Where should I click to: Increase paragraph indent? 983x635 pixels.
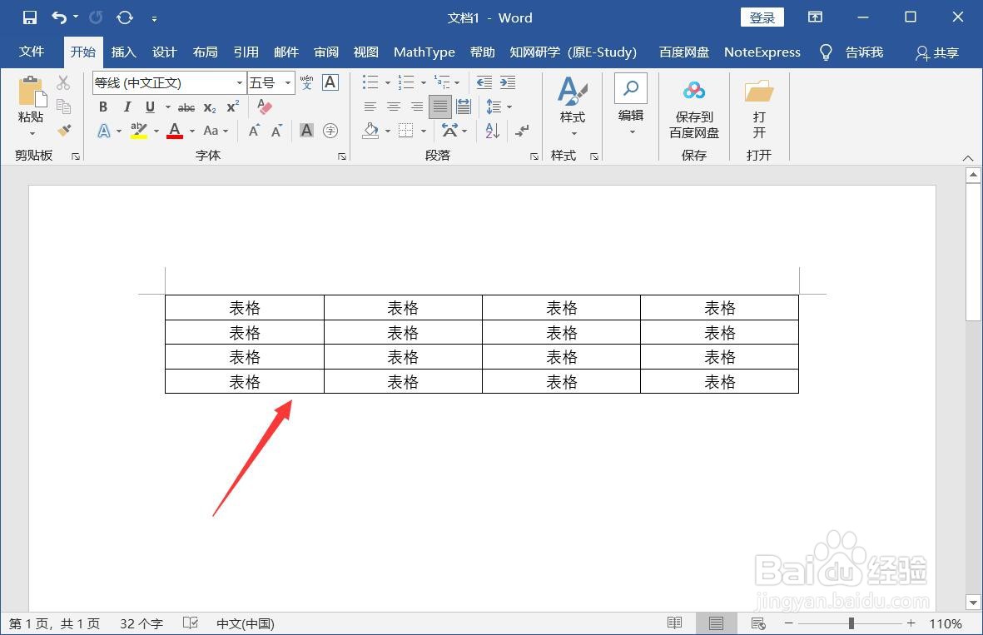(508, 82)
